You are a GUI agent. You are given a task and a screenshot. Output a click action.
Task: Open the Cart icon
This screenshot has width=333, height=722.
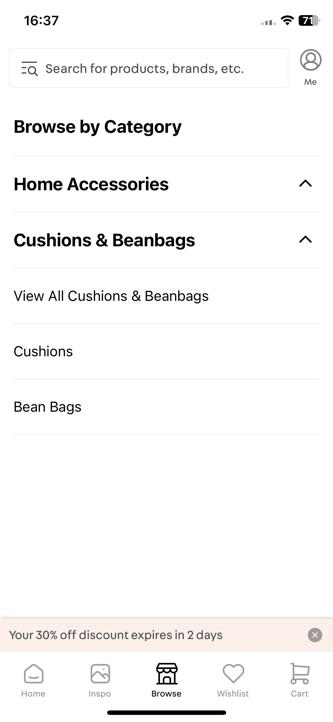pos(300,674)
